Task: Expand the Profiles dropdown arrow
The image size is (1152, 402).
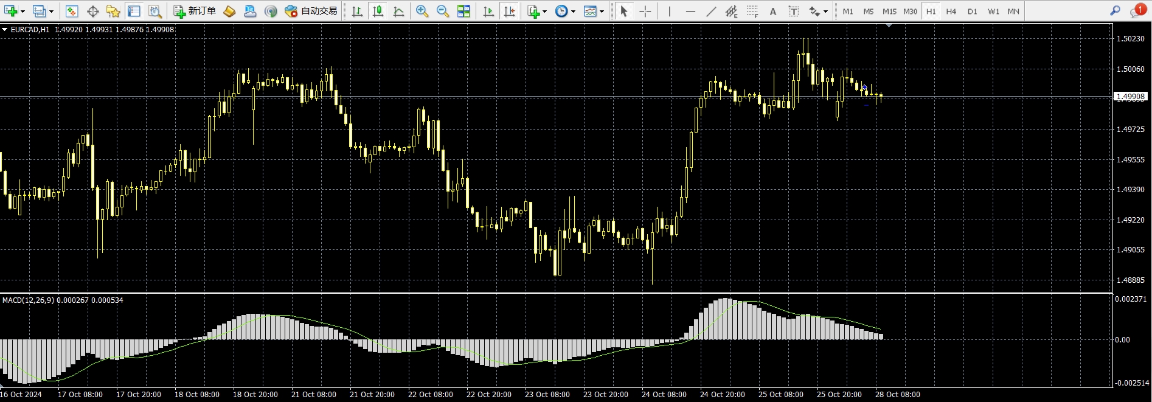Action: [x=51, y=12]
